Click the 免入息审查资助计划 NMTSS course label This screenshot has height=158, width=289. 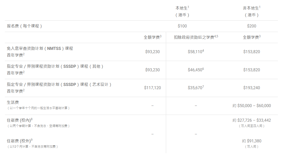40,48
